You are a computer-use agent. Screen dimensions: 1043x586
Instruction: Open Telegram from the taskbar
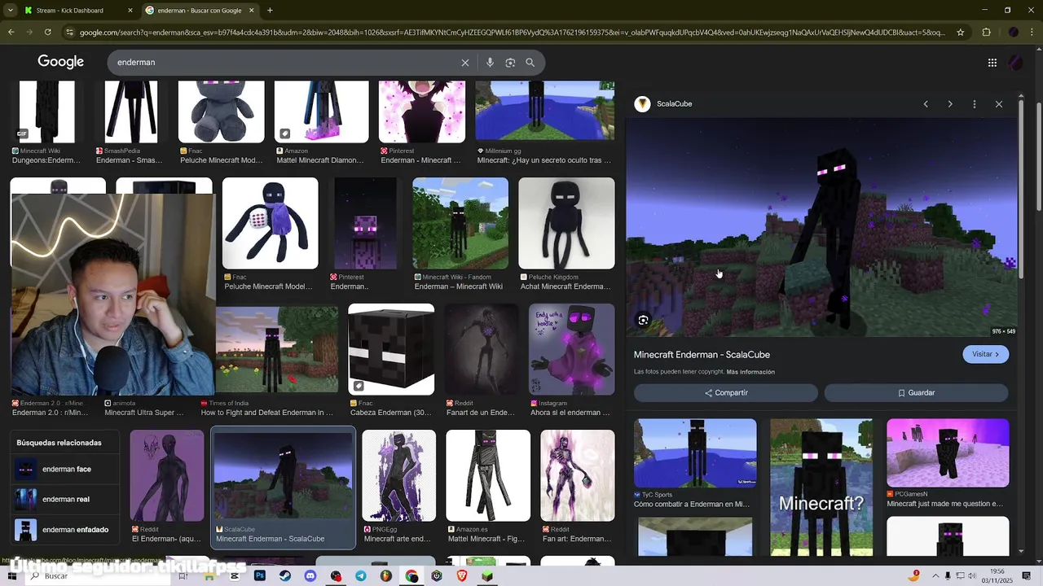pyautogui.click(x=361, y=576)
